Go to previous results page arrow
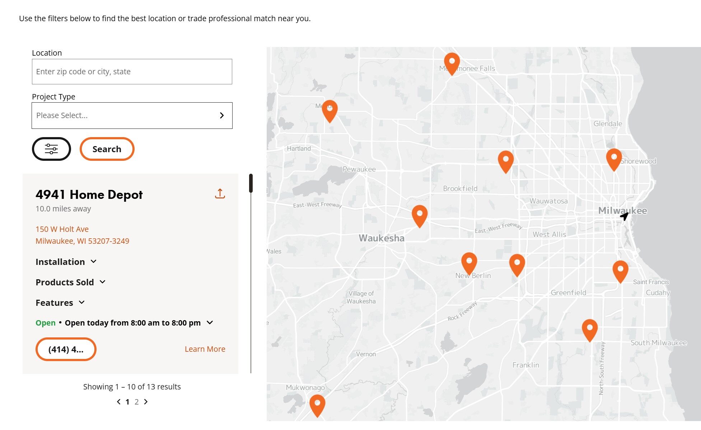The height and width of the screenshot is (430, 701). click(119, 402)
